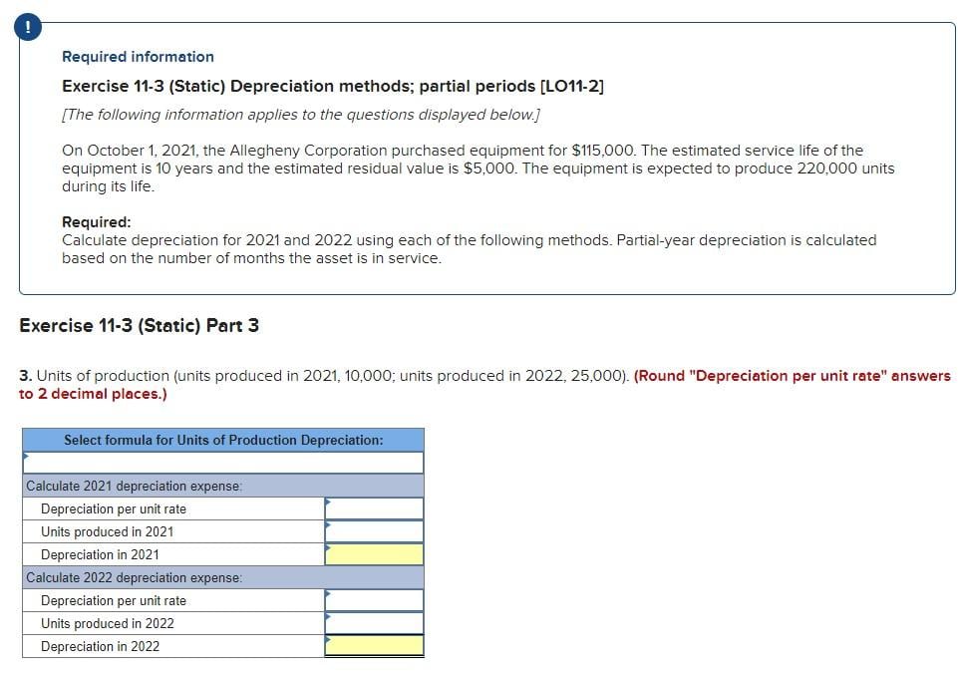This screenshot has height=673, width=958.
Task: Click the 'Units produced in 2021' label
Action: (x=108, y=531)
